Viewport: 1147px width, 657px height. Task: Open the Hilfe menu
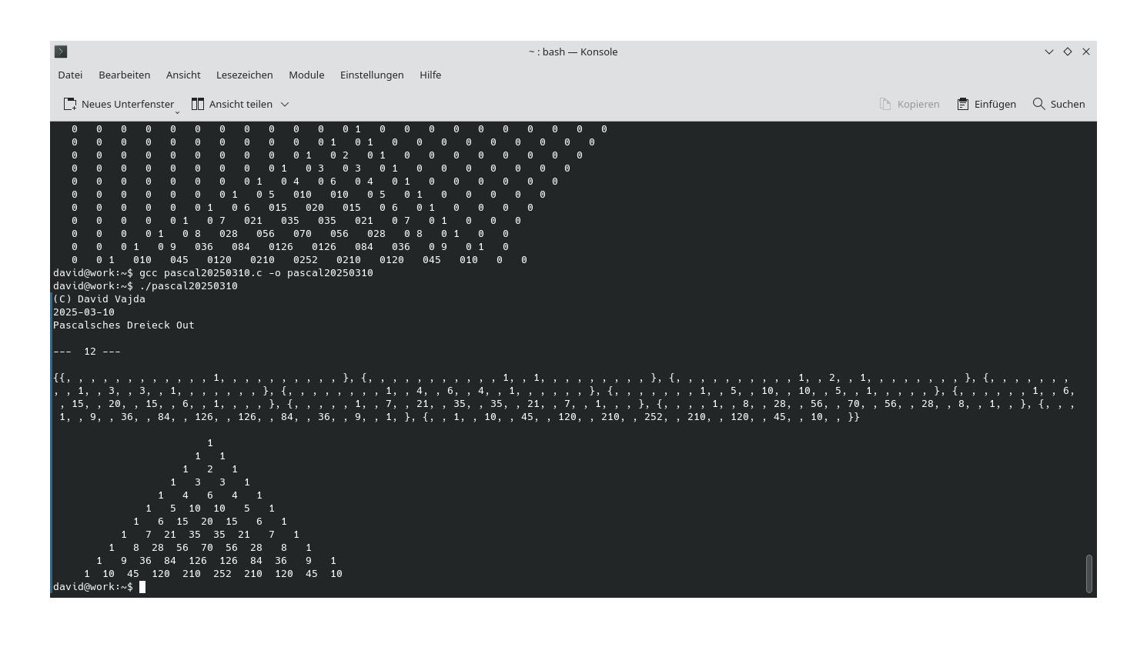pos(430,75)
